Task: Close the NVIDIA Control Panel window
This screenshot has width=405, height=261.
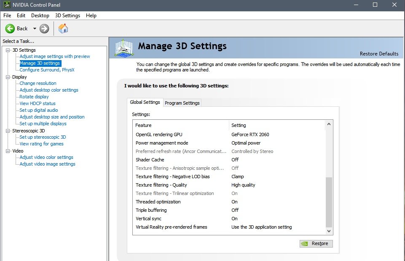Action: pos(394,5)
